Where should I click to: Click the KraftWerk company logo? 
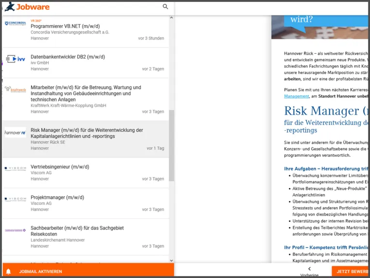(x=15, y=90)
